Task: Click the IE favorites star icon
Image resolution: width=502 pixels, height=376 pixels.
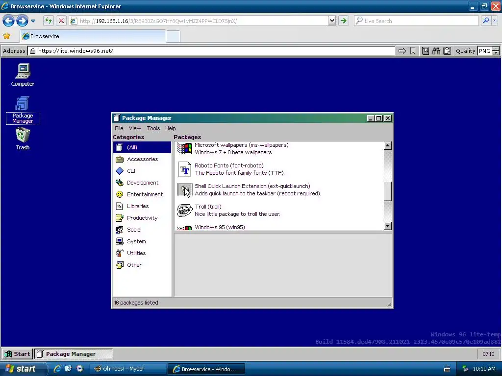Action: (x=6, y=36)
